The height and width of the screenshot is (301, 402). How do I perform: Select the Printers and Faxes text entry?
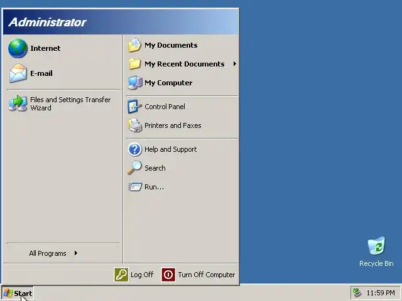pos(173,125)
